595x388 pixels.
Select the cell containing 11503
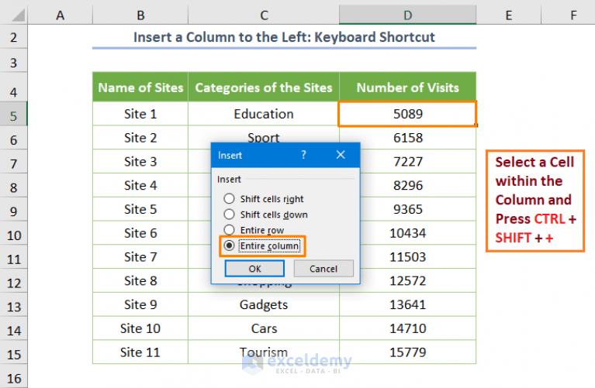(407, 257)
